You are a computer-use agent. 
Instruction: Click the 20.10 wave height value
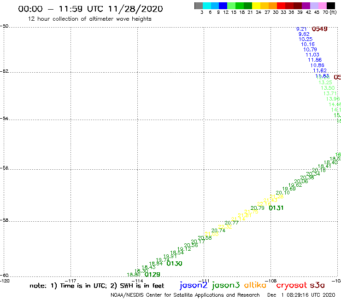click(x=283, y=193)
